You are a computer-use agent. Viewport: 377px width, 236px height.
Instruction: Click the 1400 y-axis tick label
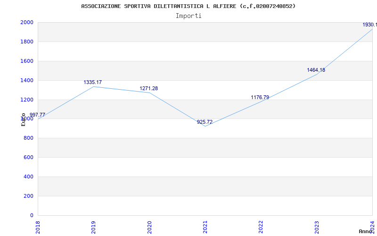(27, 80)
